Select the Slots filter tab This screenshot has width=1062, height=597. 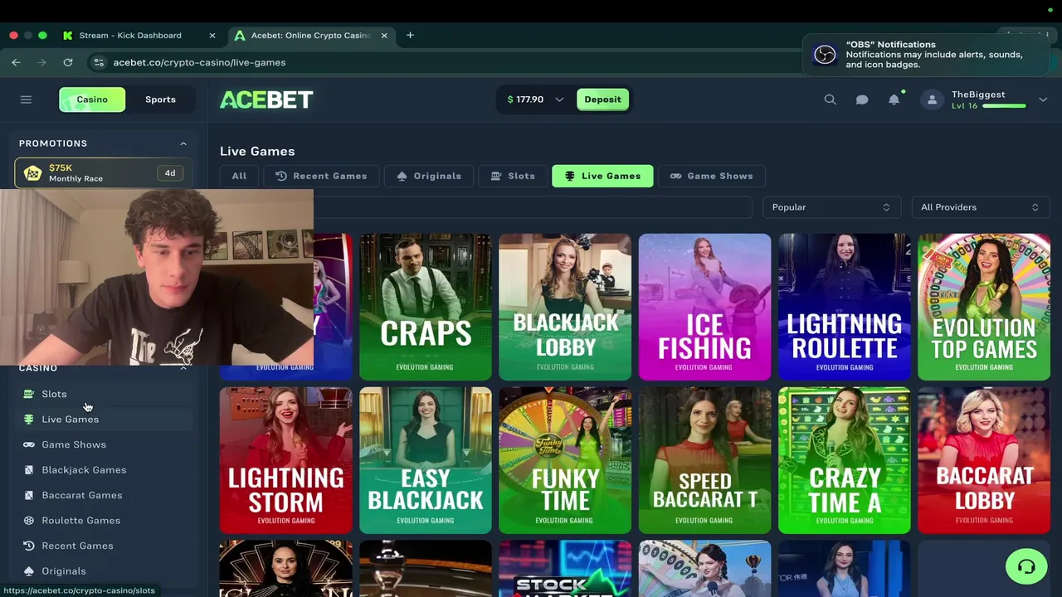click(x=513, y=176)
